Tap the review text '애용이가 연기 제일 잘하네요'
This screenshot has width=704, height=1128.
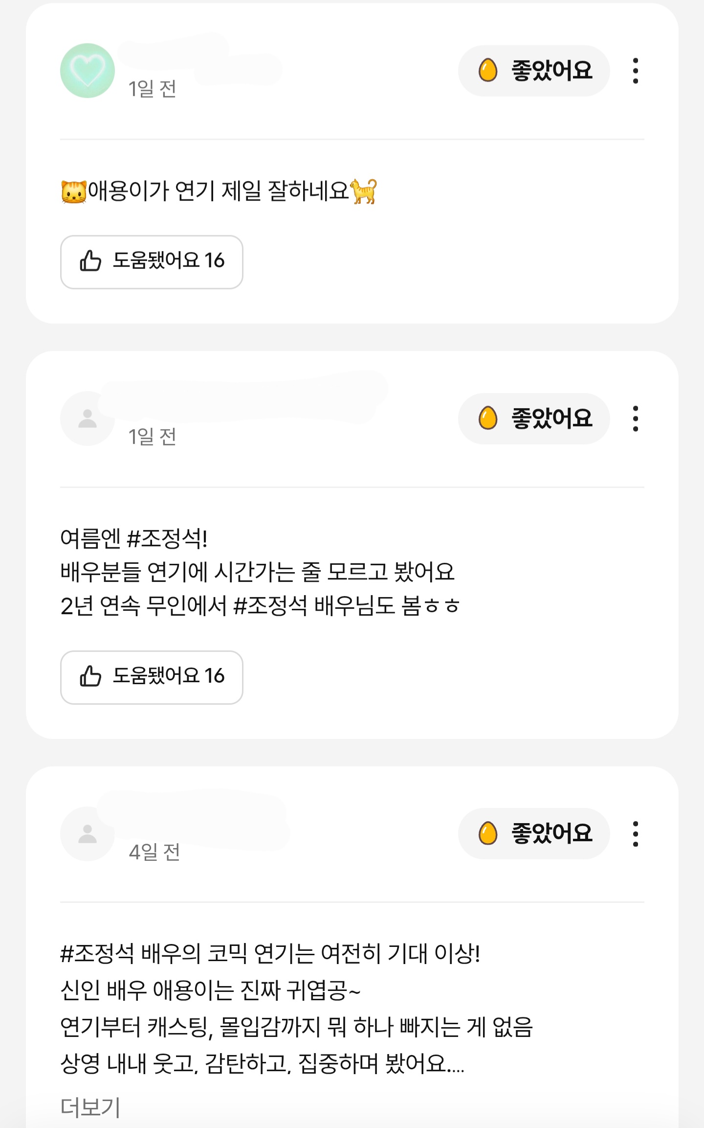click(x=218, y=191)
